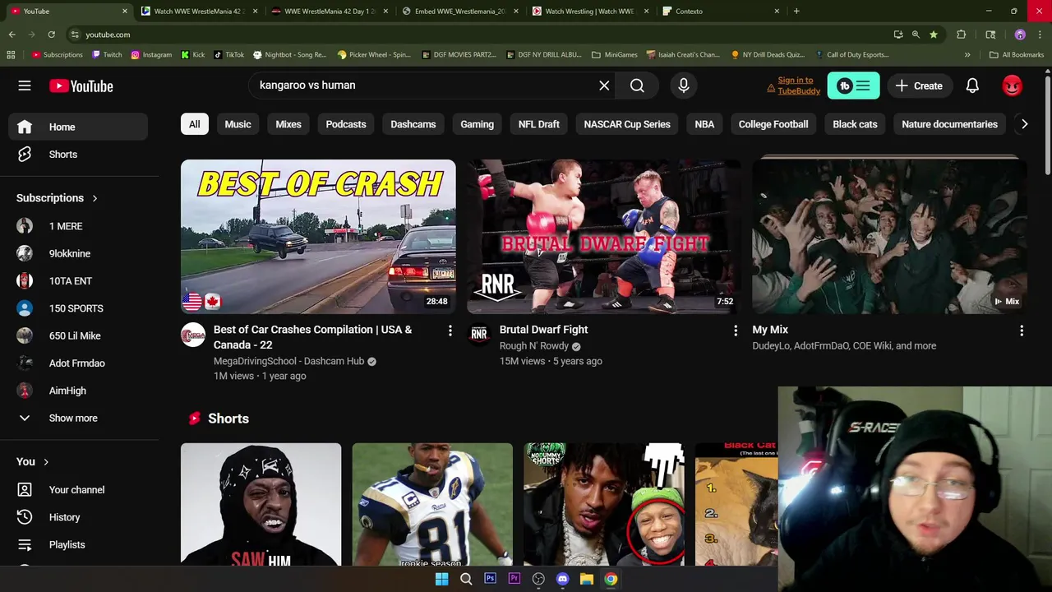
Task: Open History in the sidebar
Action: point(78,517)
